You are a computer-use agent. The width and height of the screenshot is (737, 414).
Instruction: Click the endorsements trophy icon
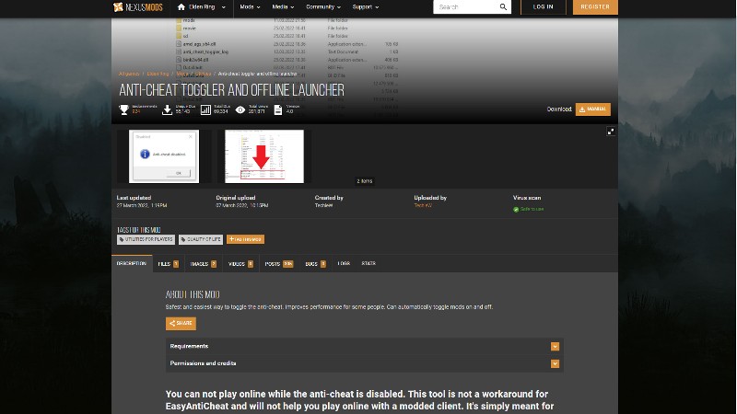pos(123,109)
